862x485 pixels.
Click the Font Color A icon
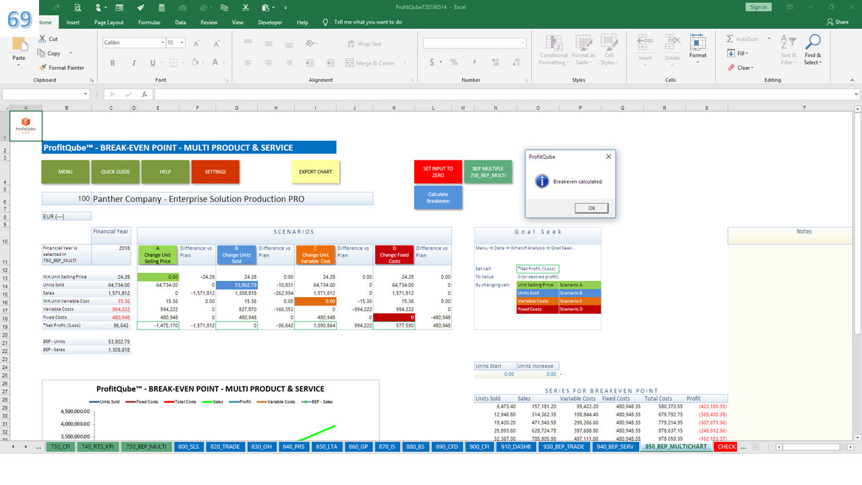215,63
